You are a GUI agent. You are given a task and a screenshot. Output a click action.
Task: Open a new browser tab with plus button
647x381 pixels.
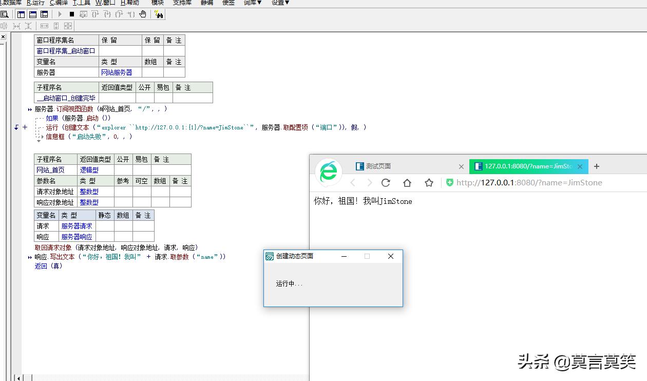point(596,166)
